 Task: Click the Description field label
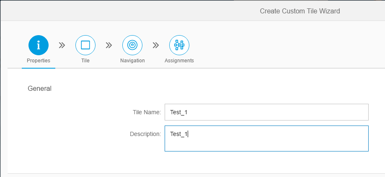[145, 134]
